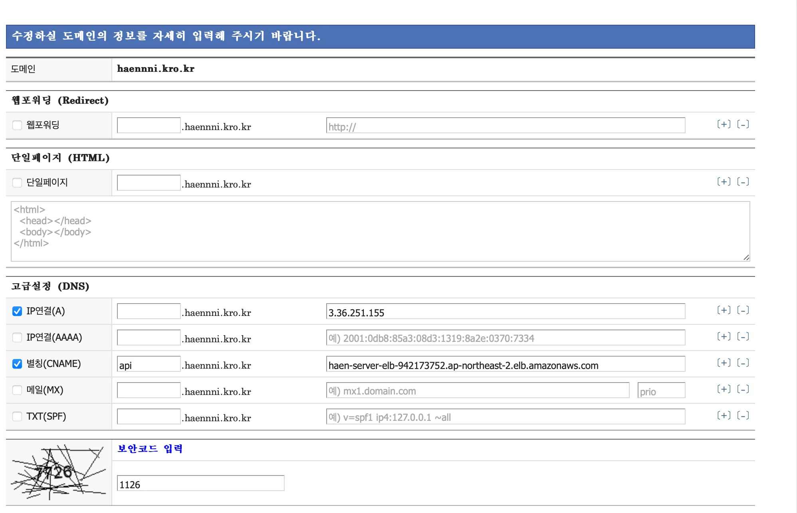Add another IP연결(A) record with [+]
Screen dimensions: 797x513
click(x=724, y=310)
